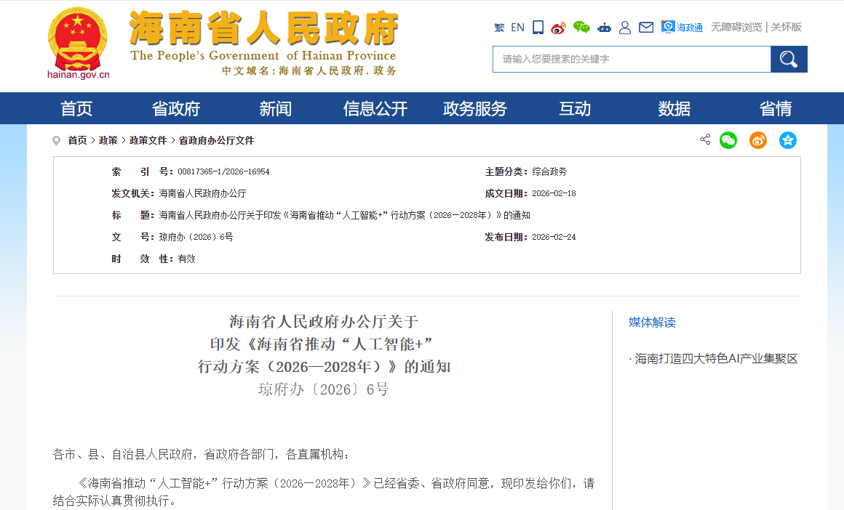Enable 无障碍浏览 accessibility mode
The width and height of the screenshot is (844, 510).
(736, 28)
